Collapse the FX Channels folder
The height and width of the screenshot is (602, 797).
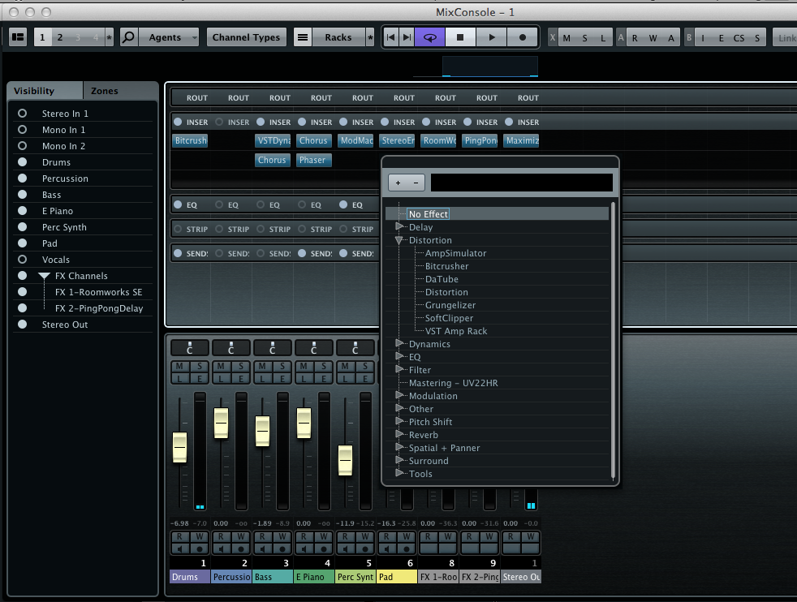(43, 276)
